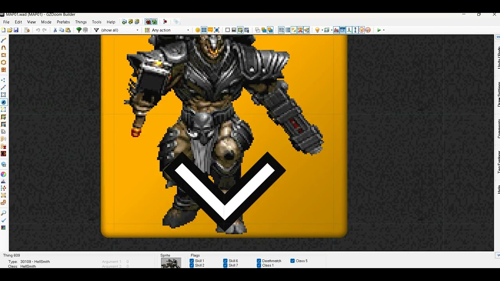Open the color picker wheel tool
The image size is (500, 281).
point(4,174)
